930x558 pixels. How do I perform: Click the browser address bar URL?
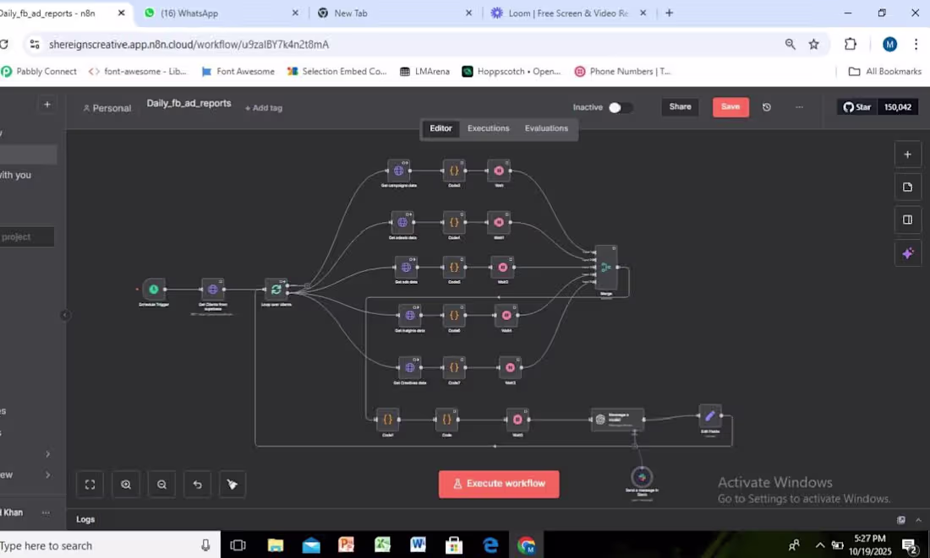189,45
